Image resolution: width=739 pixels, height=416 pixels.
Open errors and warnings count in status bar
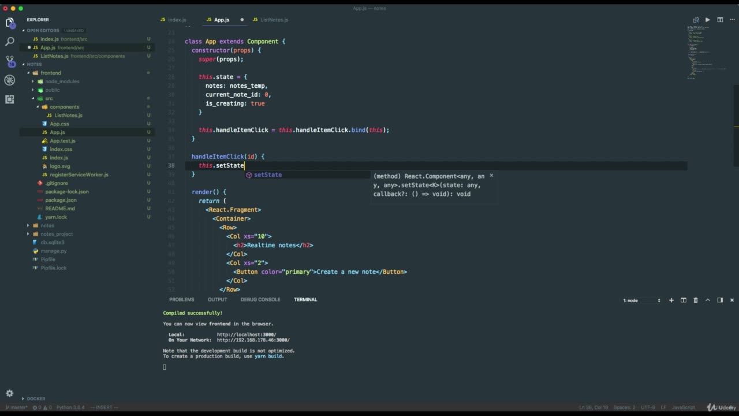42,407
